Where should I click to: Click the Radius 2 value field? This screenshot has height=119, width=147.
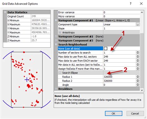tap(120, 81)
